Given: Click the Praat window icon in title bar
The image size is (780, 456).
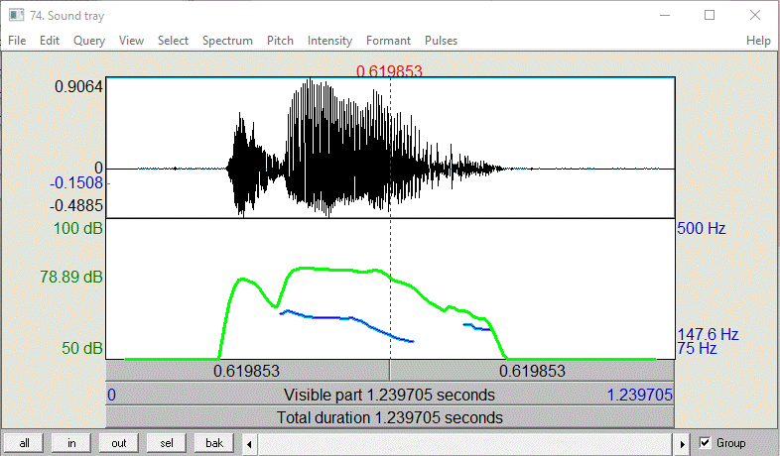Looking at the screenshot, I should pyautogui.click(x=17, y=15).
